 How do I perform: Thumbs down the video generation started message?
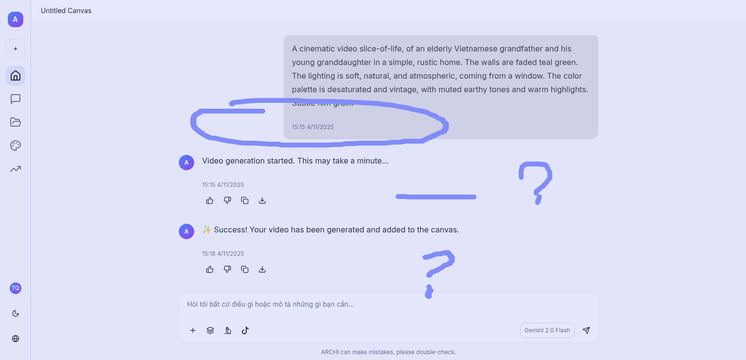(x=227, y=200)
